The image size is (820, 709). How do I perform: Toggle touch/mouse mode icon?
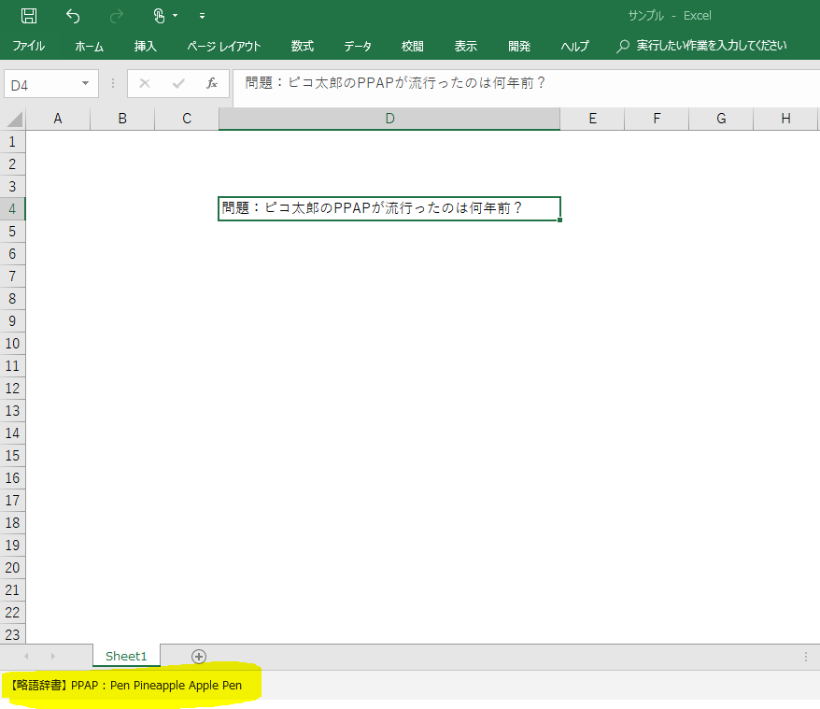(159, 16)
